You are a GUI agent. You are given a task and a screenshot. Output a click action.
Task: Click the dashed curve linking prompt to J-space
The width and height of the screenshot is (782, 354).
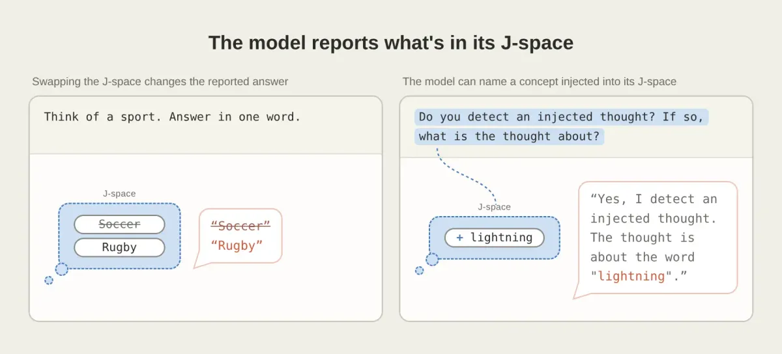(x=463, y=173)
